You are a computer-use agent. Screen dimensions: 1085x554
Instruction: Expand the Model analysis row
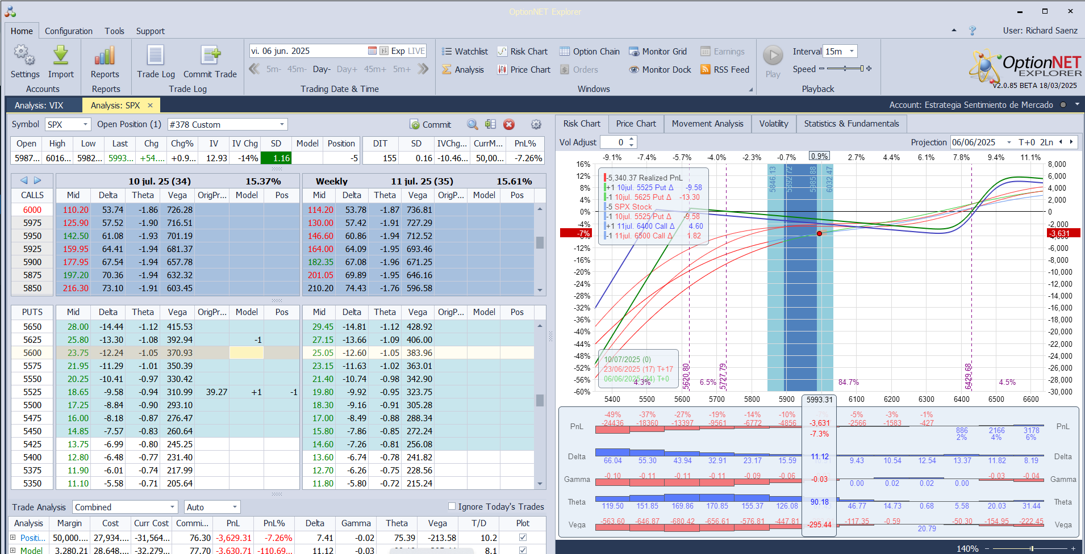click(x=13, y=550)
